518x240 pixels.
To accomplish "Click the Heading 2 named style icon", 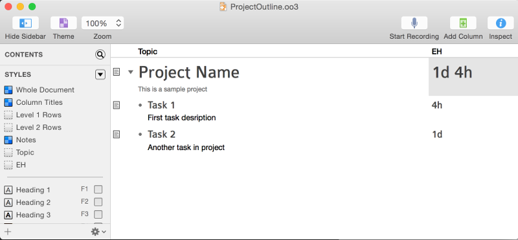I will 8,202.
